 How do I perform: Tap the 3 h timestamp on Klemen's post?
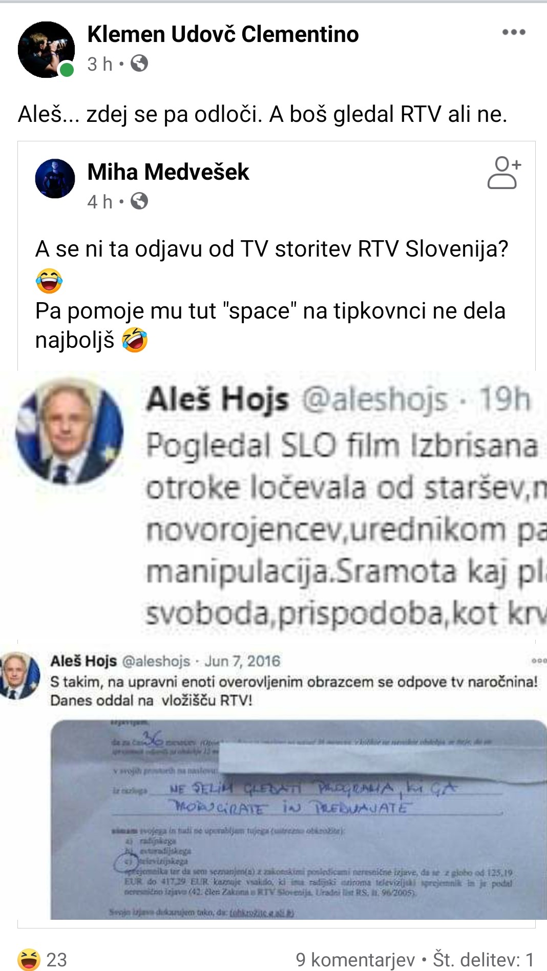(x=99, y=64)
